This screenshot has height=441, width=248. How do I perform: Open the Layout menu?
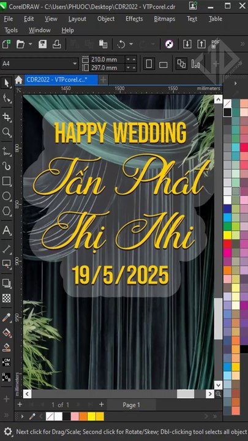pyautogui.click(x=77, y=19)
